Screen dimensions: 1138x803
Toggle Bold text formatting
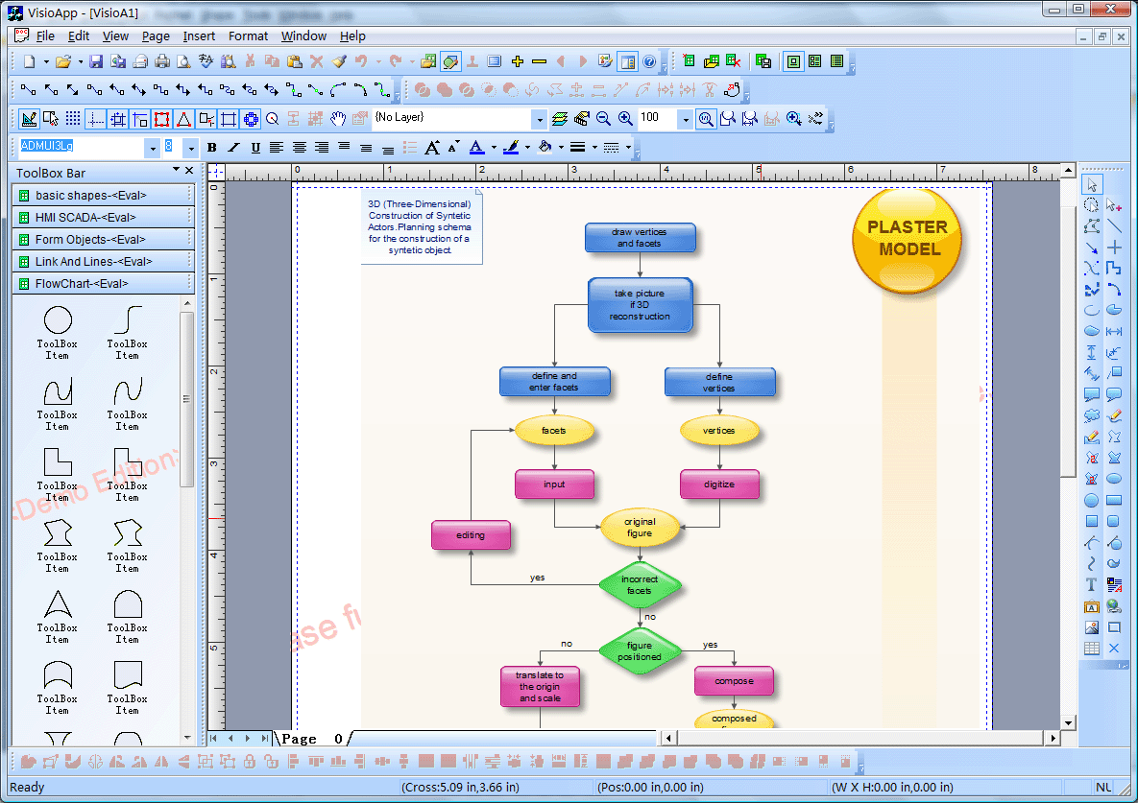211,147
